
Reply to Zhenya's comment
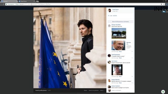coord(120,52)
